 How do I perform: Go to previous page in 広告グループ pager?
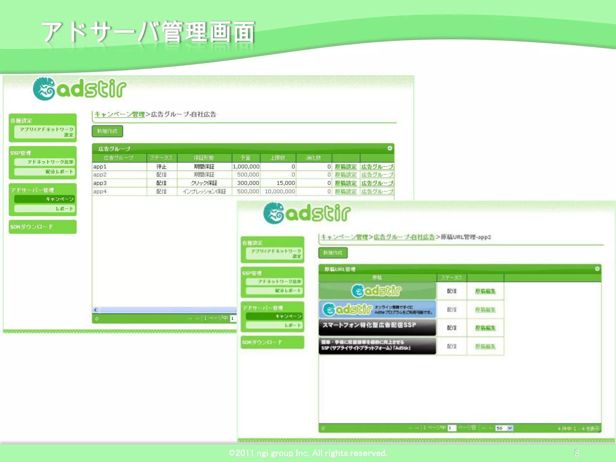pyautogui.click(x=197, y=319)
